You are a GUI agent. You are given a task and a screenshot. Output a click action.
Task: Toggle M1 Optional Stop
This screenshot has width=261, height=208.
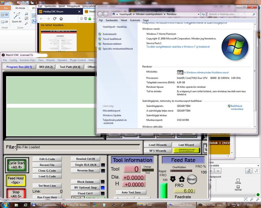86,187
